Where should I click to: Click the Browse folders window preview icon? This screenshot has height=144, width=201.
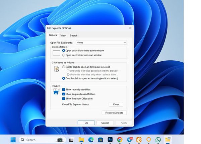coord(56,53)
